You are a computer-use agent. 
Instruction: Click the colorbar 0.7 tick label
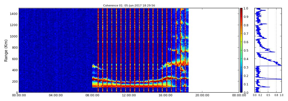click(x=246, y=34)
